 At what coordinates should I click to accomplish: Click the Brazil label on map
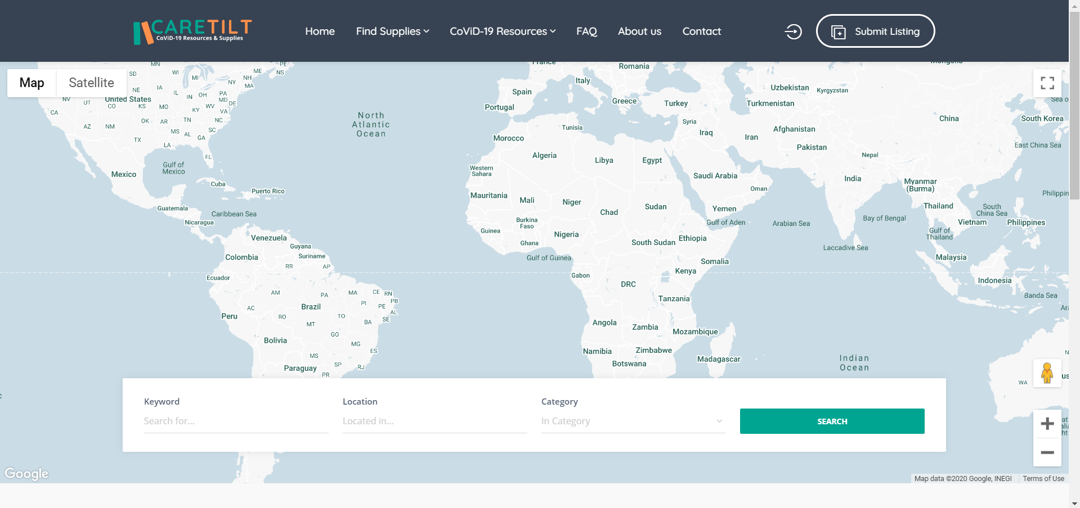pos(311,307)
